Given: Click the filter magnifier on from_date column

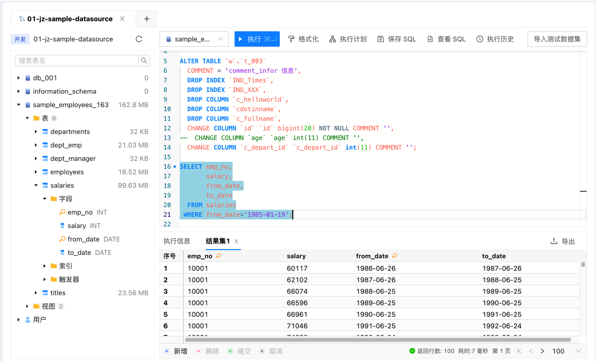Looking at the screenshot, I should pyautogui.click(x=395, y=256).
